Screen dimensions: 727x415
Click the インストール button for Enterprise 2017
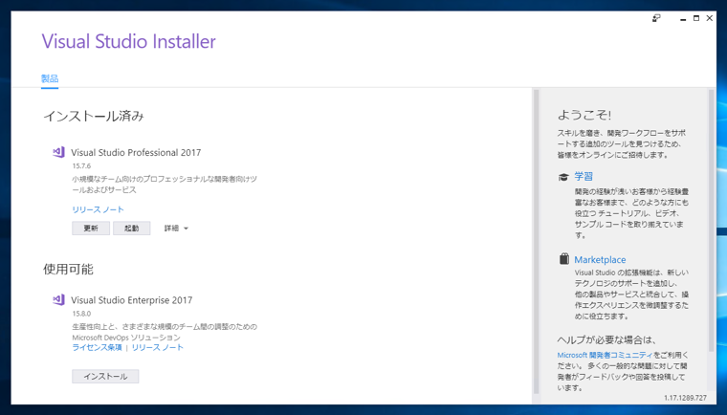[x=105, y=376]
